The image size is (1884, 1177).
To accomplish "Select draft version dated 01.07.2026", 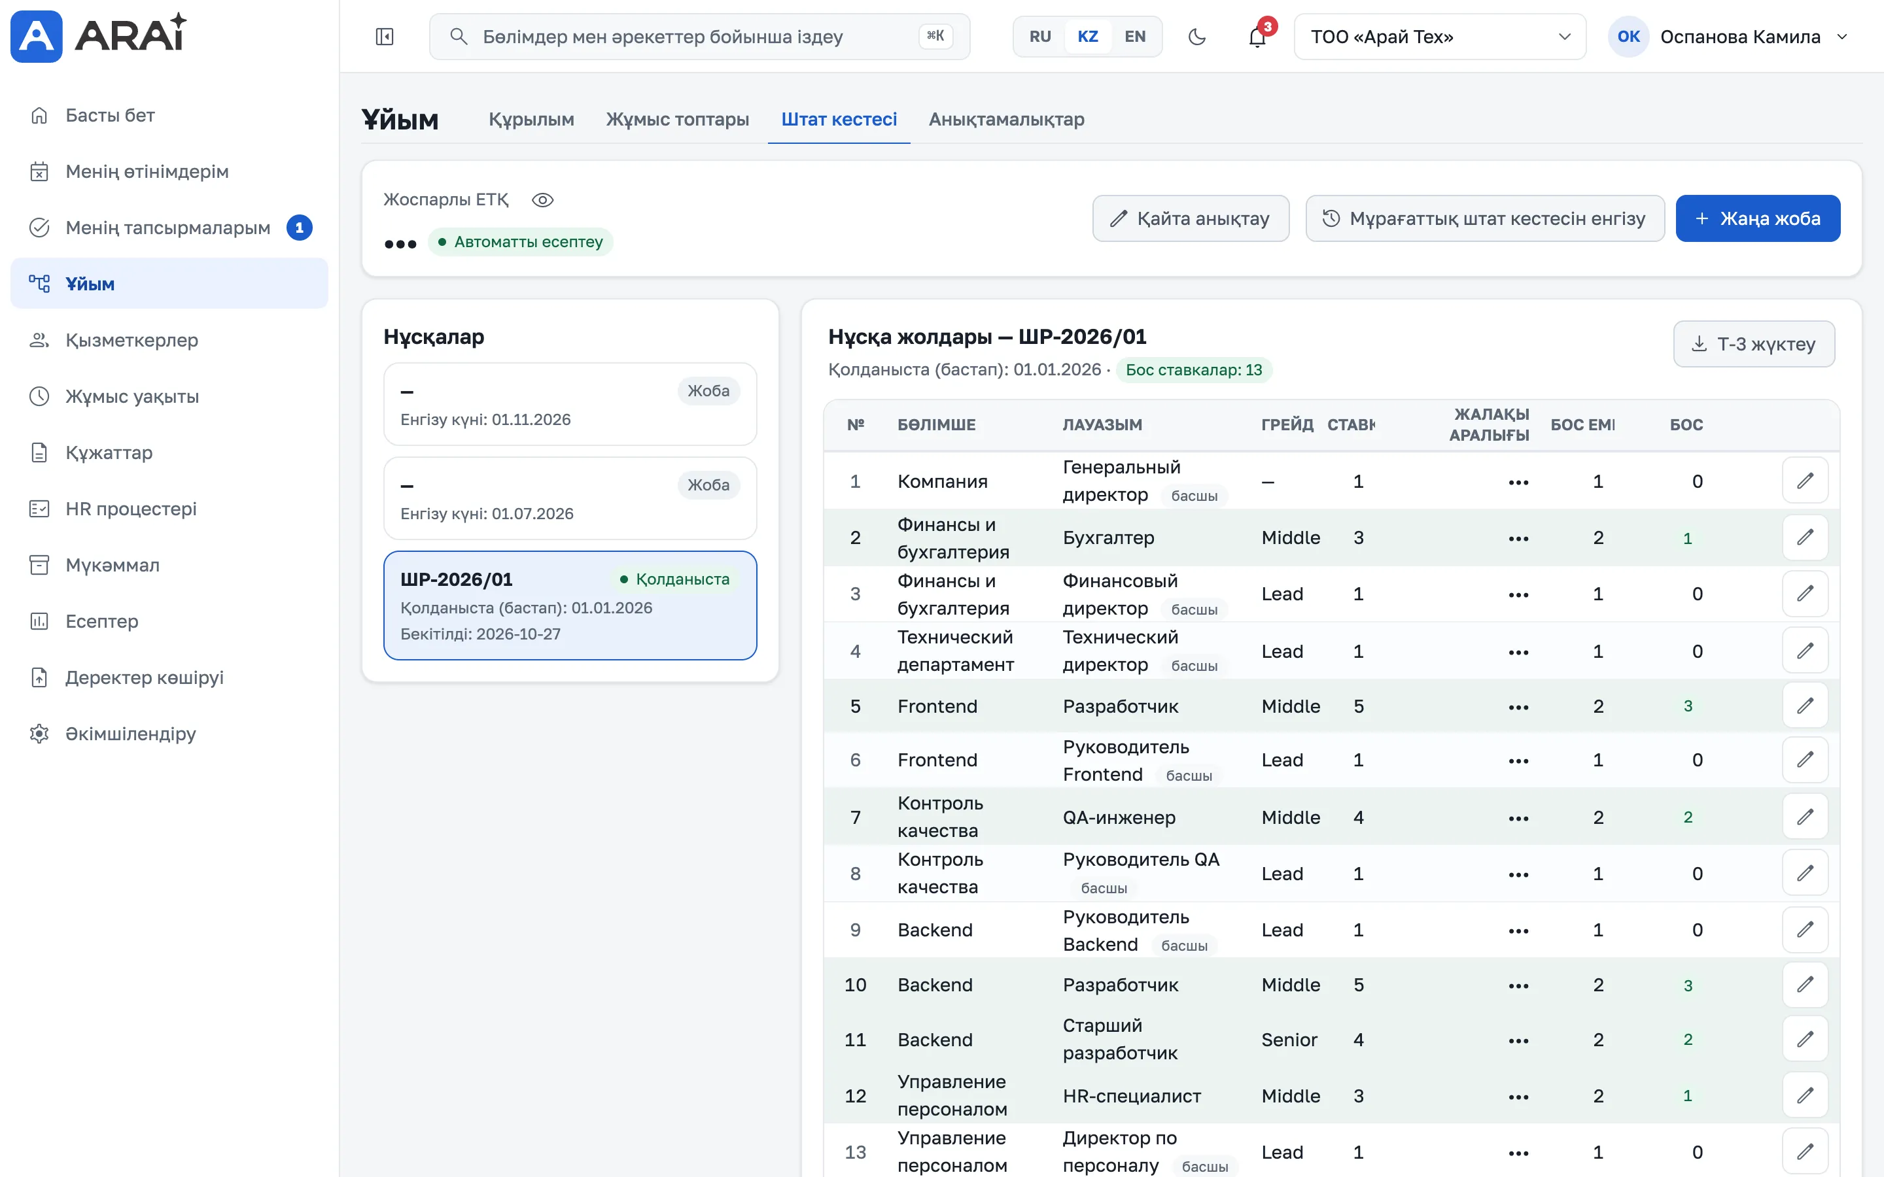I will [570, 498].
